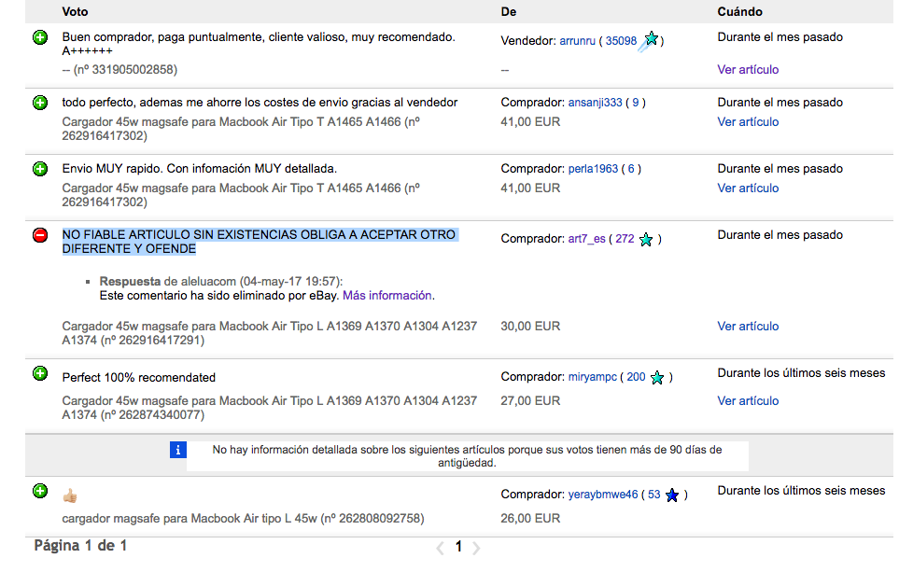Click the red negative feedback icon
Image resolution: width=913 pixels, height=572 pixels.
(x=40, y=235)
